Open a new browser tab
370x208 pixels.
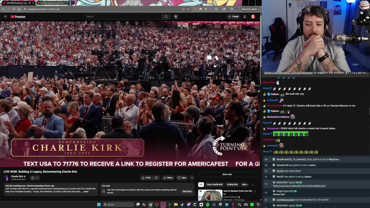[73, 3]
